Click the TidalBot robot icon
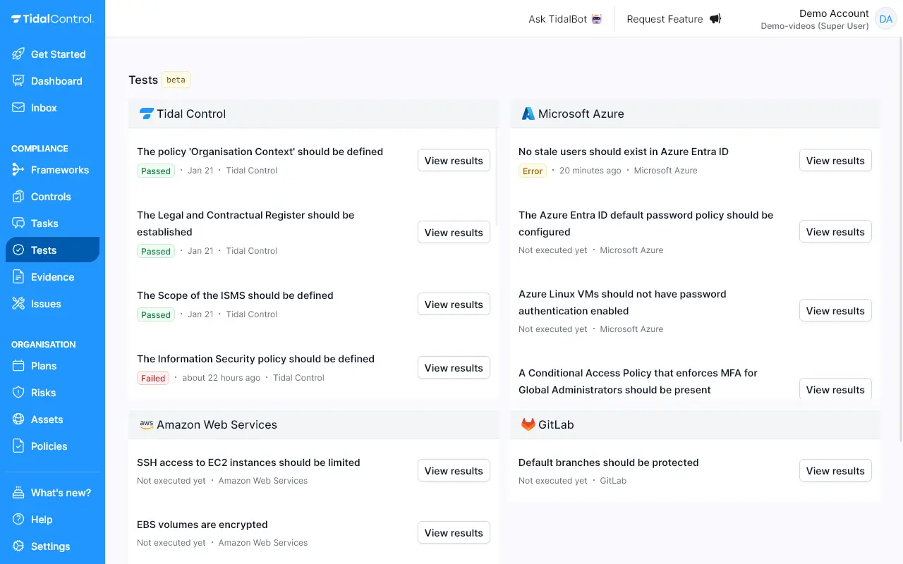 [598, 19]
